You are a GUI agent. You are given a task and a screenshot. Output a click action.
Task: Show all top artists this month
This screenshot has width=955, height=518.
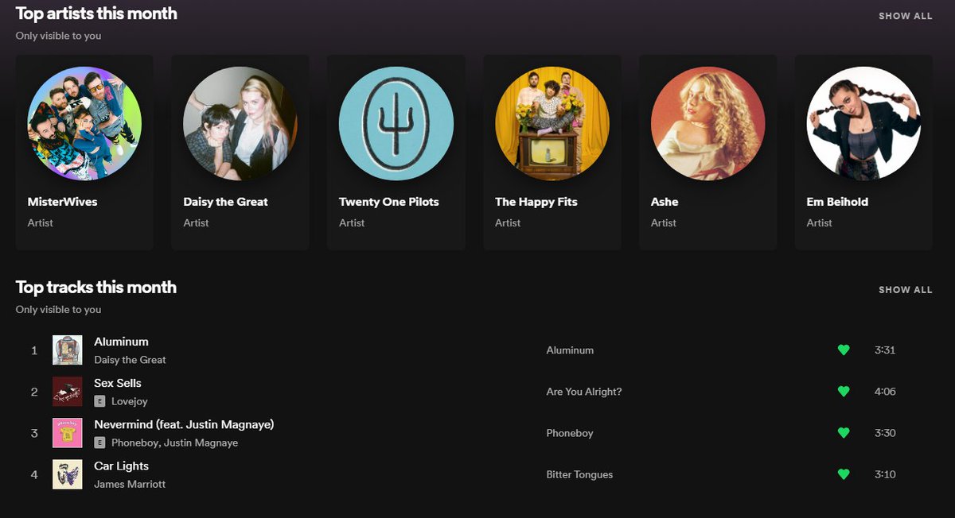coord(905,16)
